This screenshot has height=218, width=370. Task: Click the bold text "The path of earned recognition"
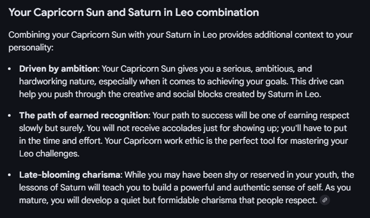pos(83,115)
